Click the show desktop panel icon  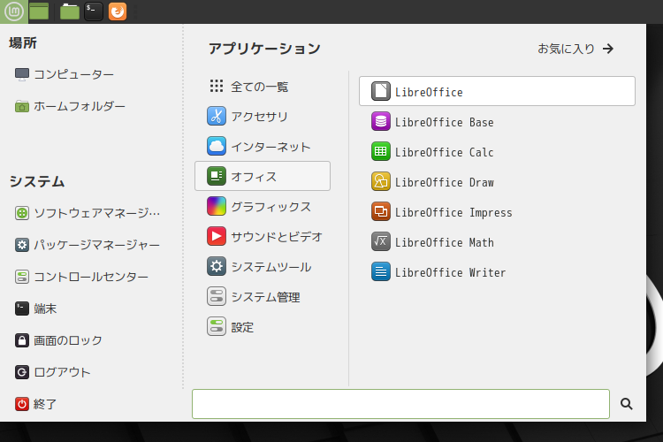point(39,11)
